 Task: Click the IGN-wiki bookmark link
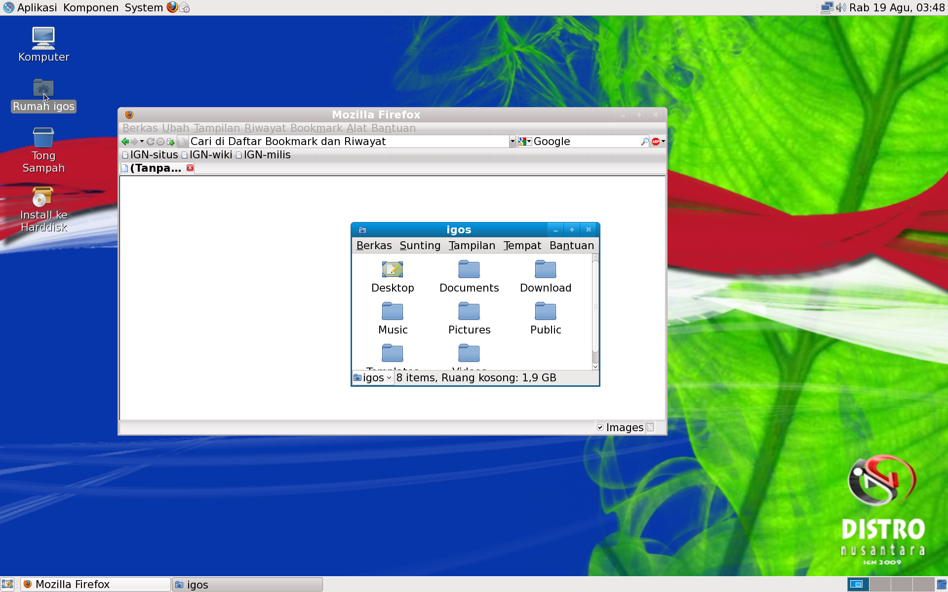[x=207, y=155]
